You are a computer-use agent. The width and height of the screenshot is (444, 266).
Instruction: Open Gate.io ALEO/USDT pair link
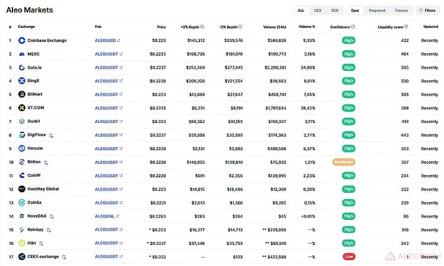point(109,67)
